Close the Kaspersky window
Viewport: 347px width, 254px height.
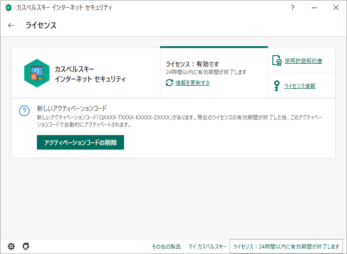336,8
